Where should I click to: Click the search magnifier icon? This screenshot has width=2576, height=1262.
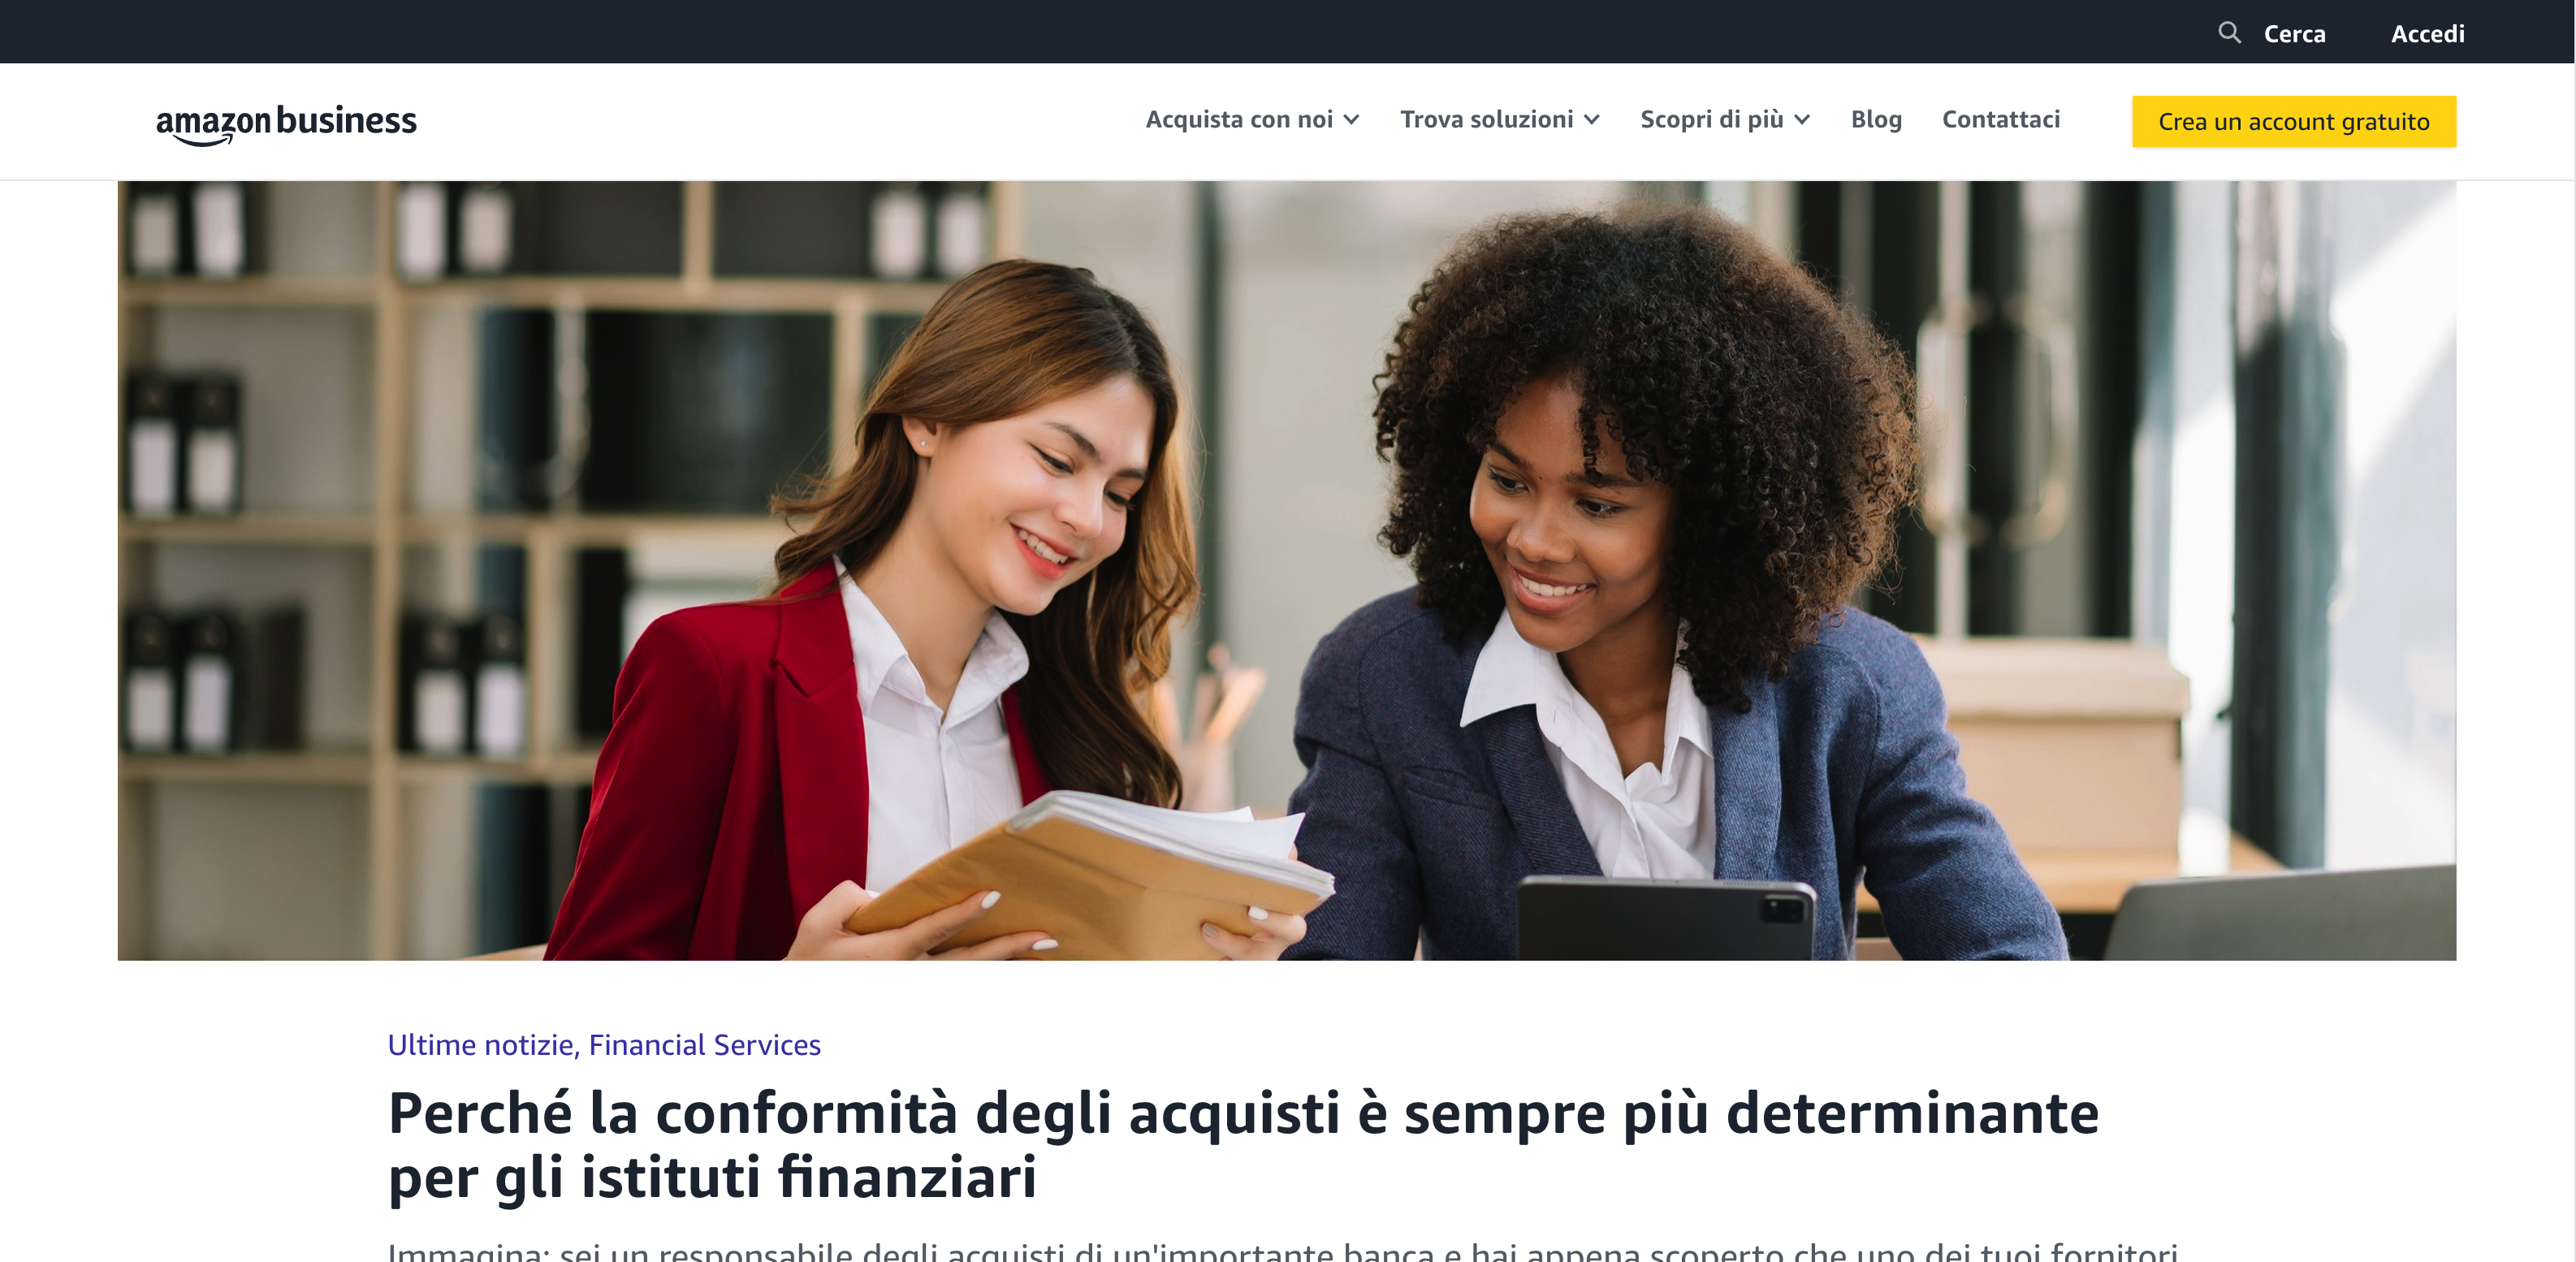point(2229,32)
